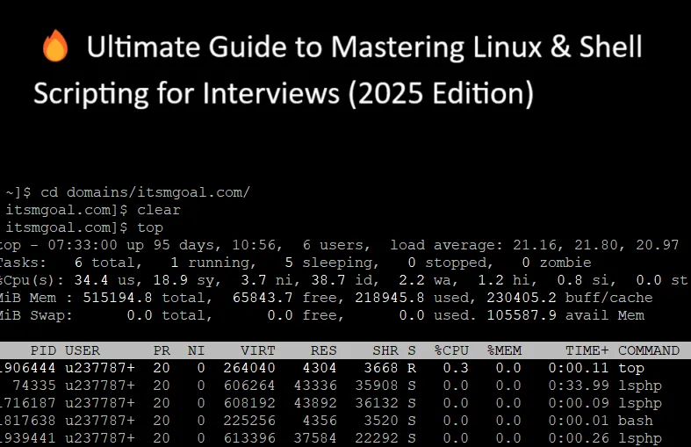Viewport: 691px width, 447px height.
Task: Click the RES value 37584
Action: tap(315, 438)
